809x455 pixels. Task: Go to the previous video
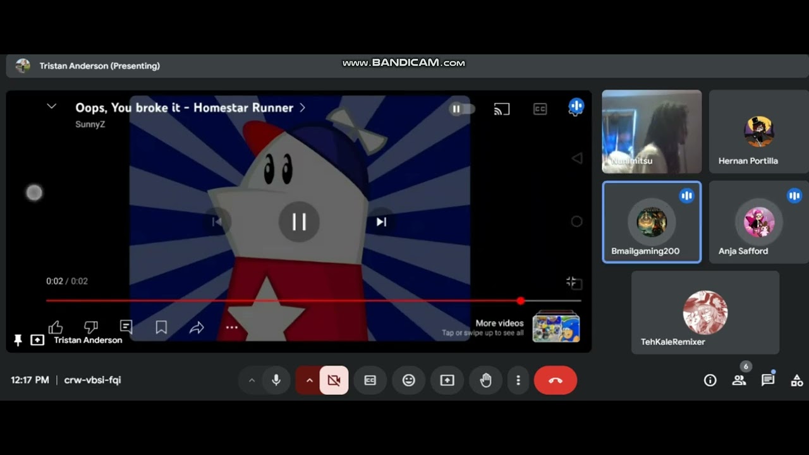(x=217, y=222)
